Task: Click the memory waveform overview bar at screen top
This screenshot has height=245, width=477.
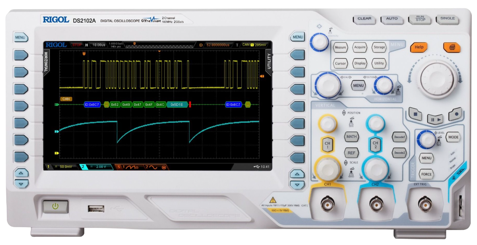Action: pos(159,46)
